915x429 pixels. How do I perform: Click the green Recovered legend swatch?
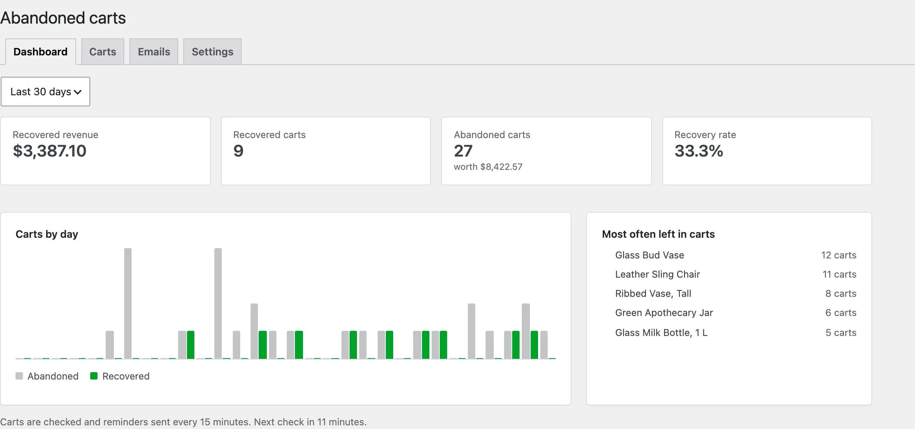tap(94, 376)
